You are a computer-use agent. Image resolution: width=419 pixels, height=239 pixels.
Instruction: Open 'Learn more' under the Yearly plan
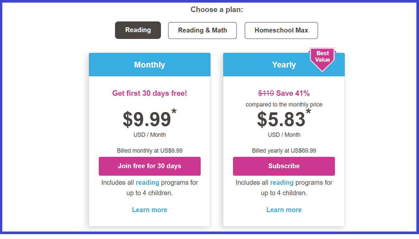[x=284, y=209]
